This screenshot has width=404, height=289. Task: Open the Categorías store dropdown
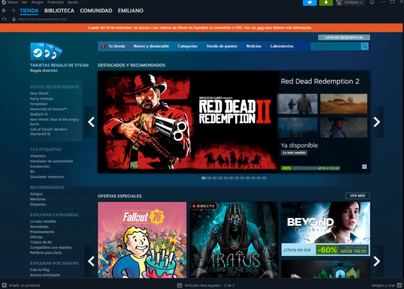pos(187,46)
